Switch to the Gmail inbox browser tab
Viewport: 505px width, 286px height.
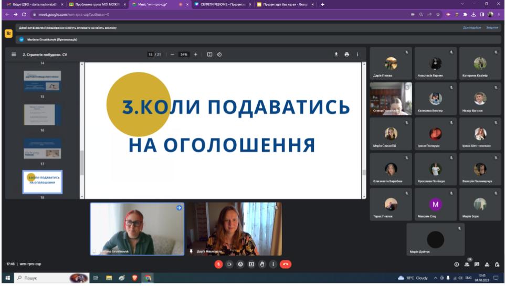(x=31, y=4)
